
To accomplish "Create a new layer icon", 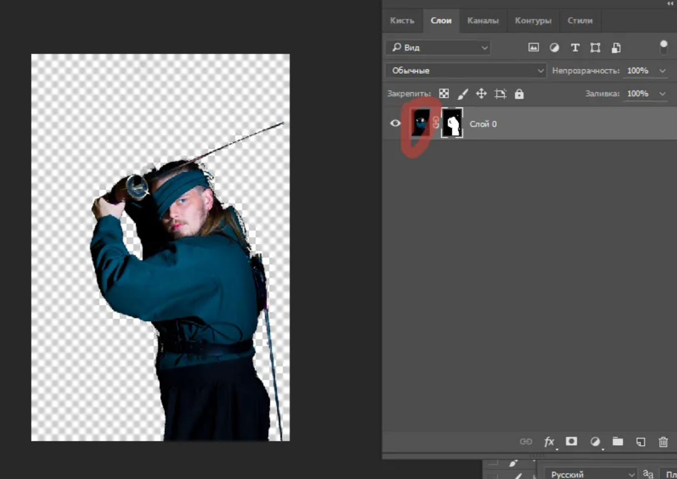I will coord(640,442).
